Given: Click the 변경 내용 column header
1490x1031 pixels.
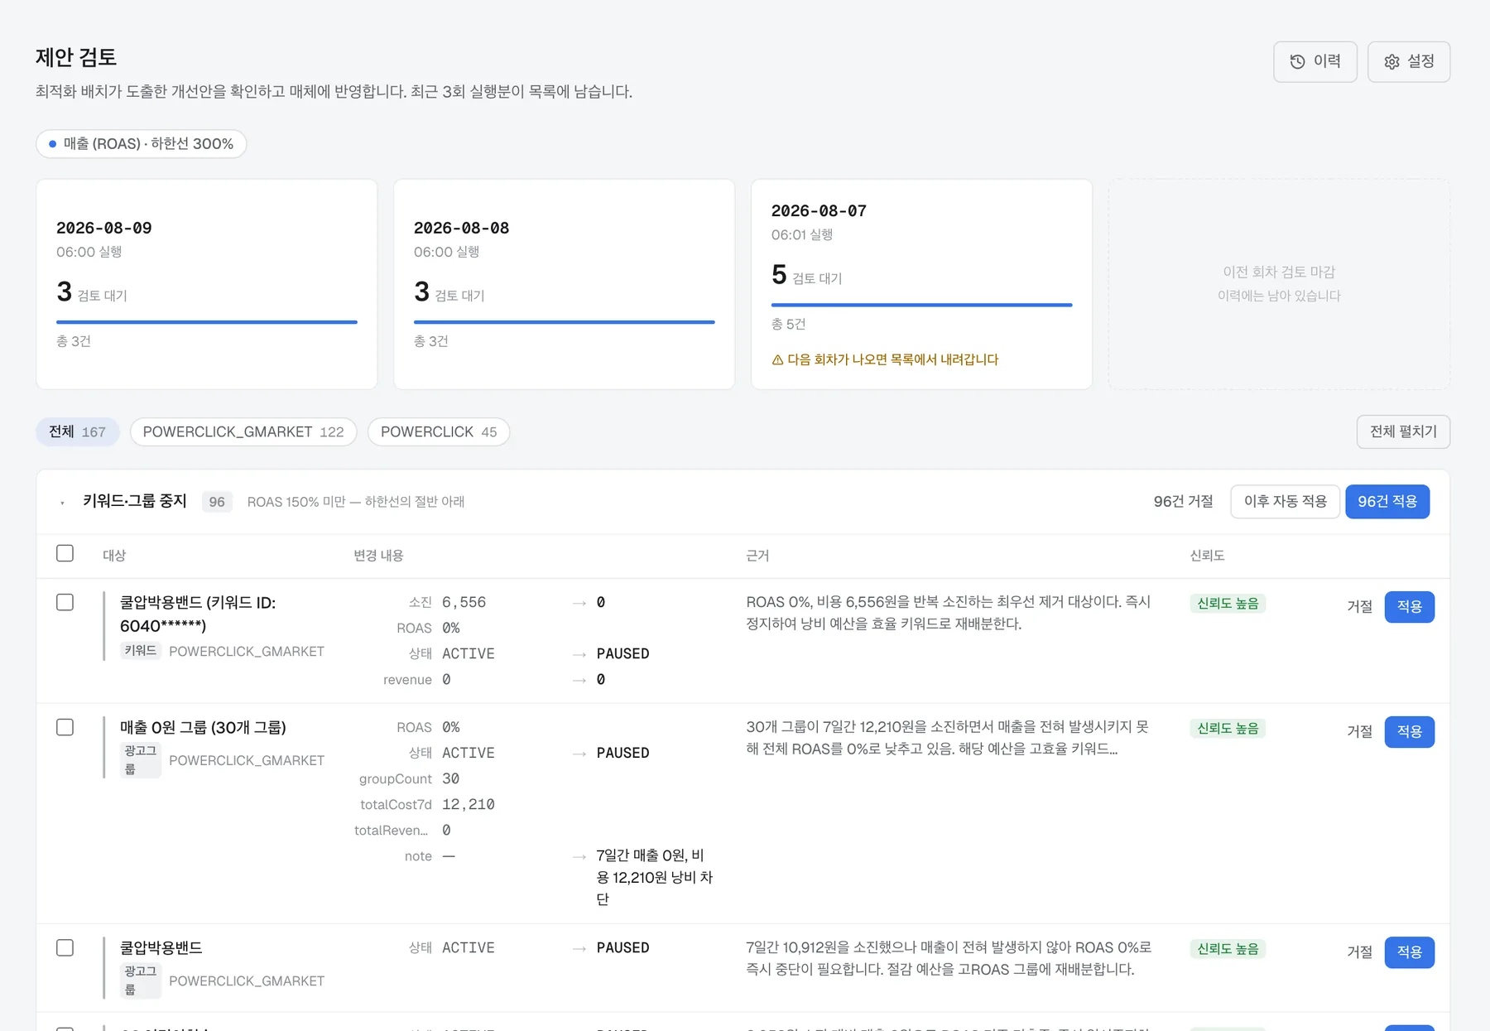Looking at the screenshot, I should click(x=378, y=556).
